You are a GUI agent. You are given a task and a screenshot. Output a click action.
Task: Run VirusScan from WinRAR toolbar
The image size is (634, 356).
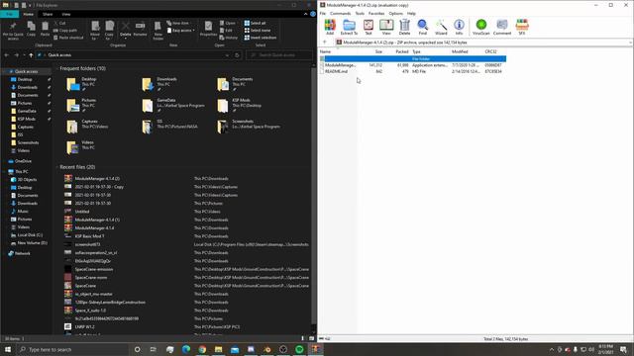[481, 27]
